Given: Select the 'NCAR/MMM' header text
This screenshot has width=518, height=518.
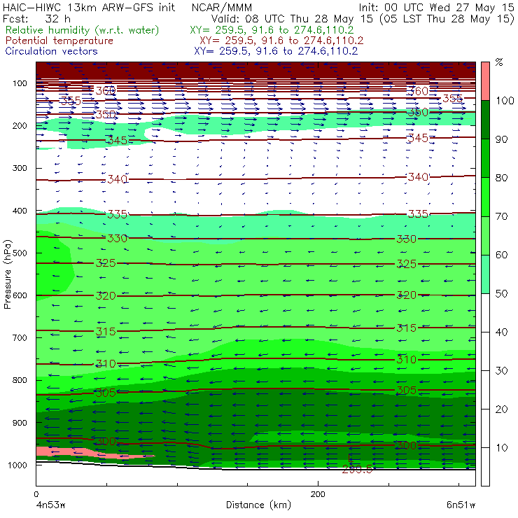Looking at the screenshot, I should coord(222,7).
